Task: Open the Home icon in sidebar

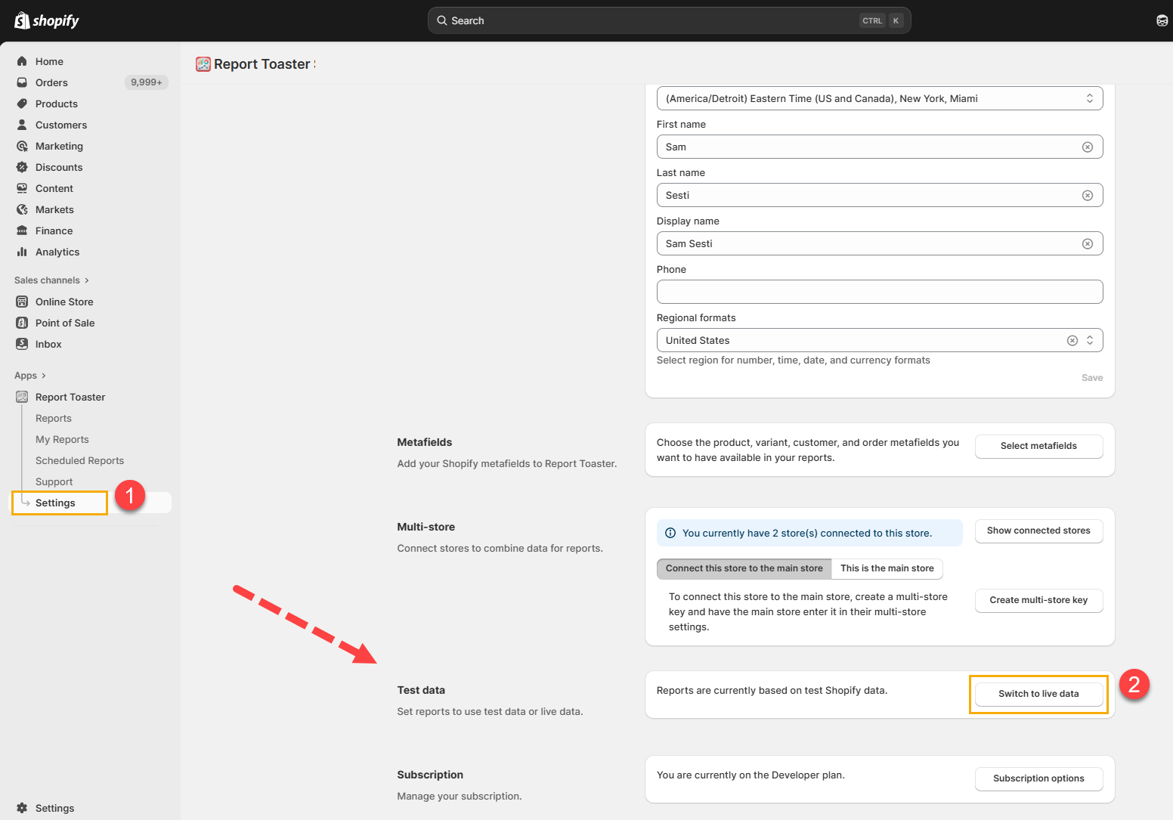Action: click(x=22, y=61)
